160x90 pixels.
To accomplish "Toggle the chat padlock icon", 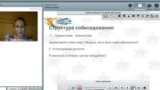I will [x=36, y=89].
